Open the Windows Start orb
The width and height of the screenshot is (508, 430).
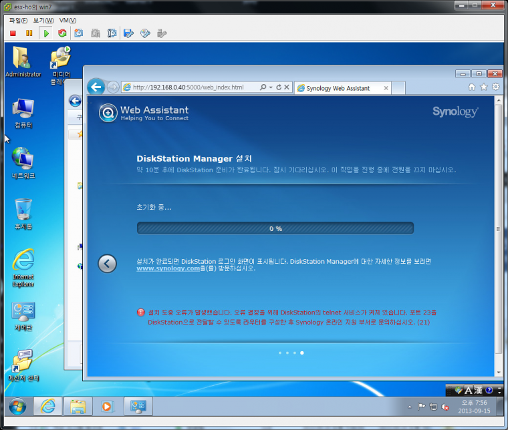point(17,407)
